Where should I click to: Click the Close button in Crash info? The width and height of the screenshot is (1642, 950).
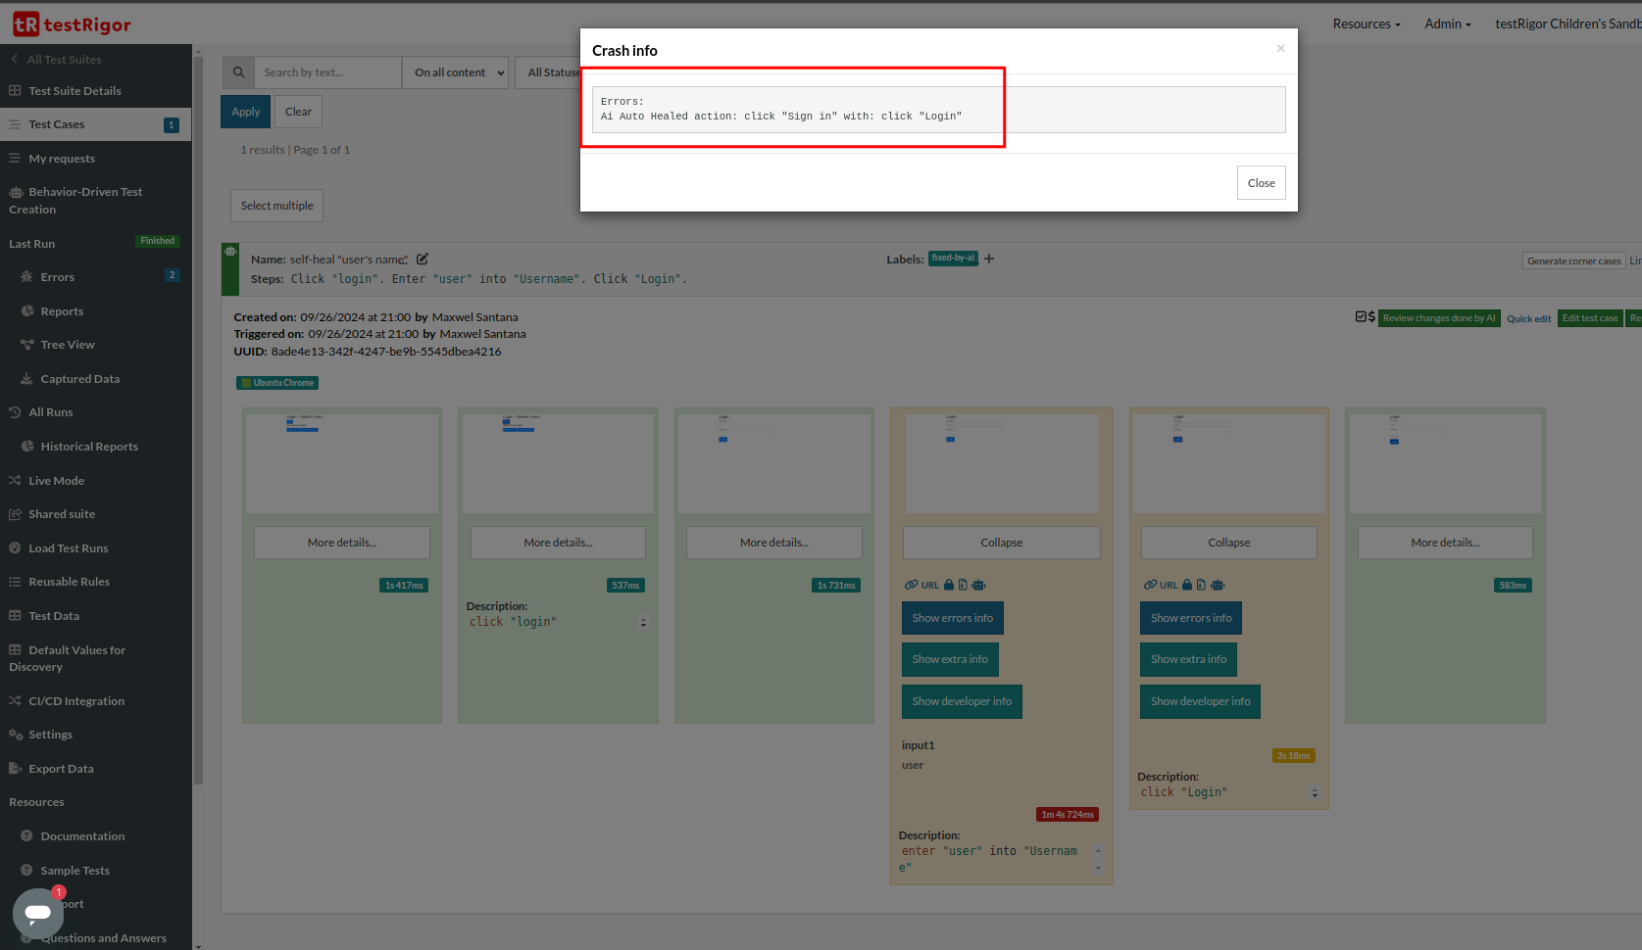click(1261, 183)
